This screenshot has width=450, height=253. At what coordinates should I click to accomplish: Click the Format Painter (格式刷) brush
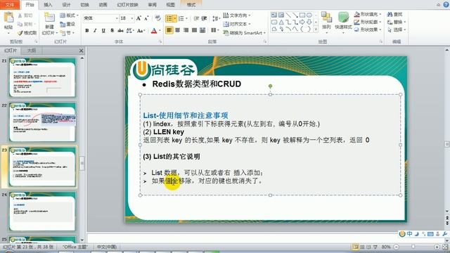pyautogui.click(x=20, y=33)
